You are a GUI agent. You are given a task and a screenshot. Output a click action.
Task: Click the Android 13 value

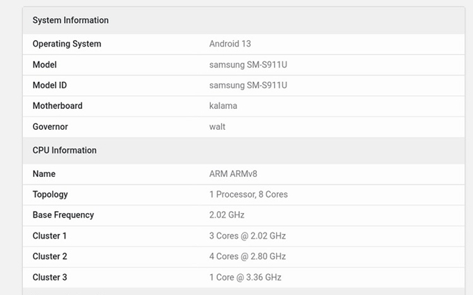pyautogui.click(x=230, y=44)
